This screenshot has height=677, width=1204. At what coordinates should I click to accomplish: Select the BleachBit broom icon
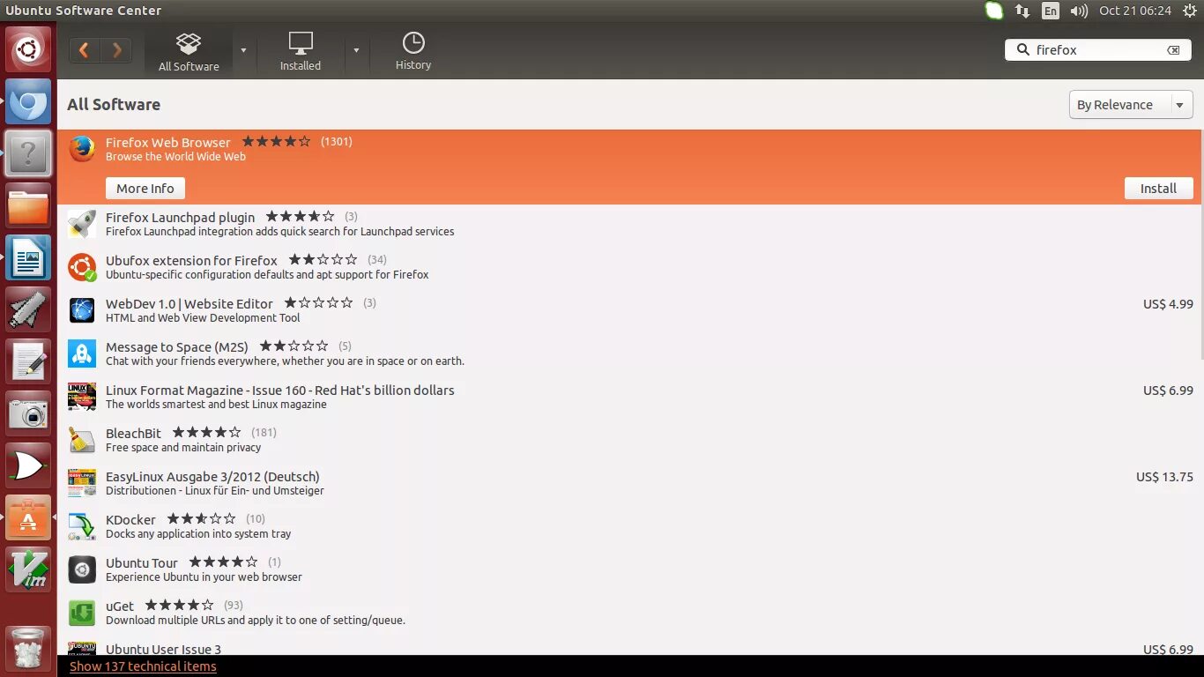(82, 440)
